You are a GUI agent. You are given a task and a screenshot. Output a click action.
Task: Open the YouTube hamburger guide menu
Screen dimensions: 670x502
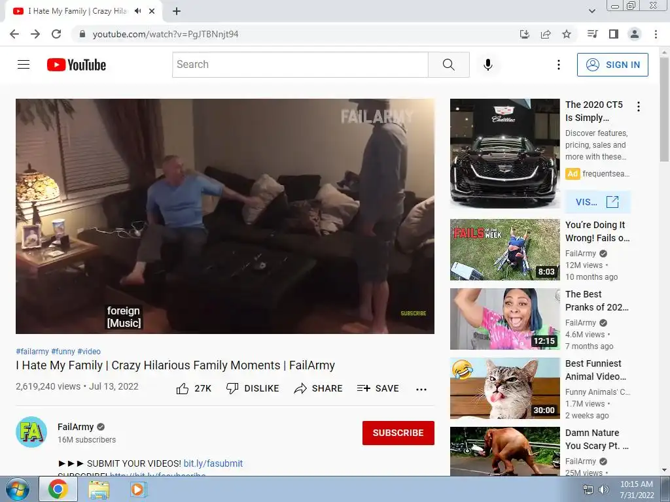click(24, 65)
